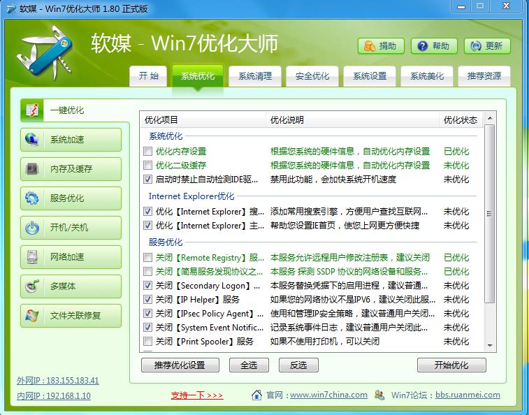Click the scrollbar down arrow
Screen dimensions: 529x415
490,346
